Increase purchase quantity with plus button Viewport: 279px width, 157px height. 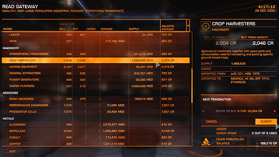(275, 111)
